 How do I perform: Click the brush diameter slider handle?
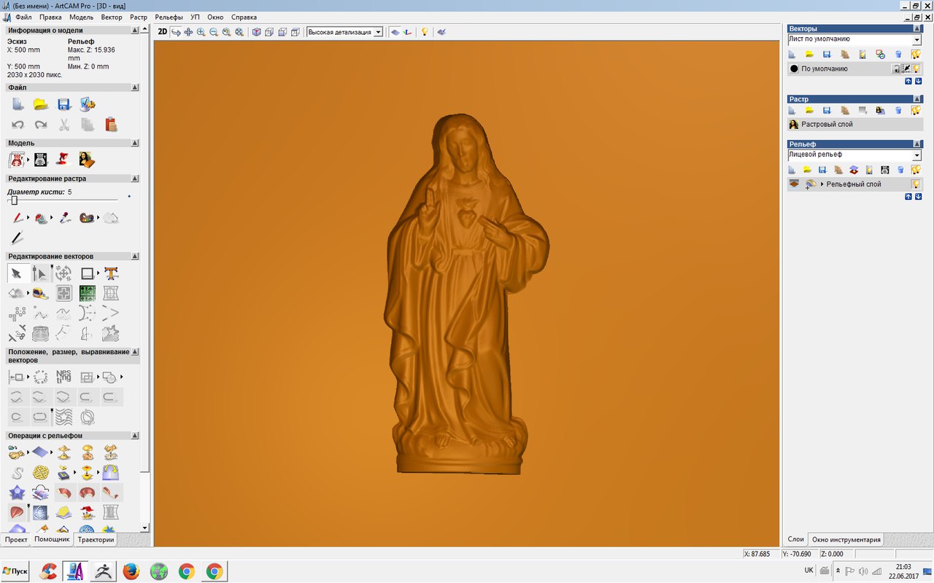pyautogui.click(x=14, y=200)
